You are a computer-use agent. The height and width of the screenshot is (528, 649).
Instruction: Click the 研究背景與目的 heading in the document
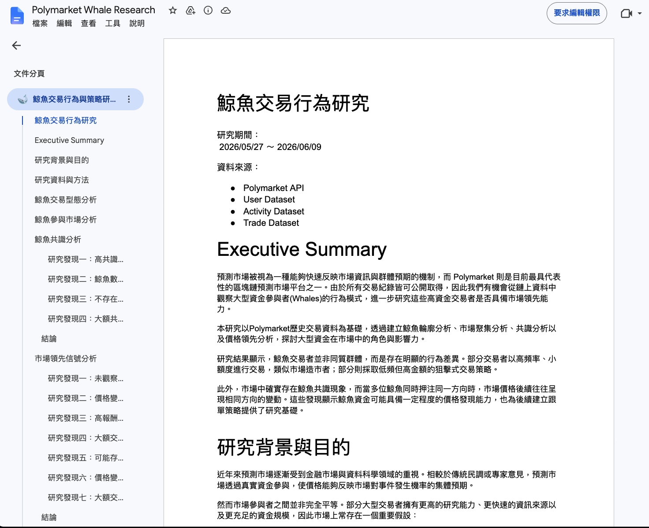click(283, 447)
